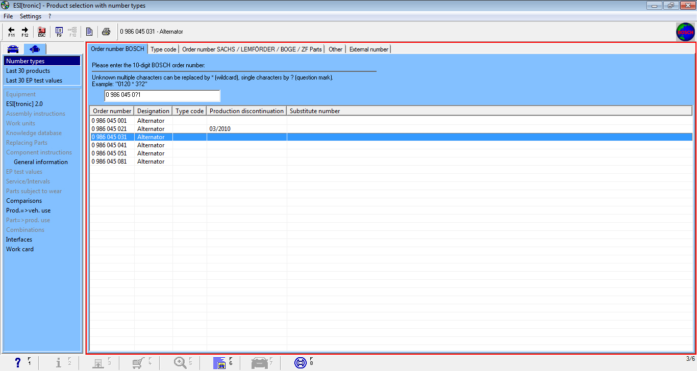697x371 pixels.
Task: Click the BOSCH order number input field
Action: [x=162, y=95]
